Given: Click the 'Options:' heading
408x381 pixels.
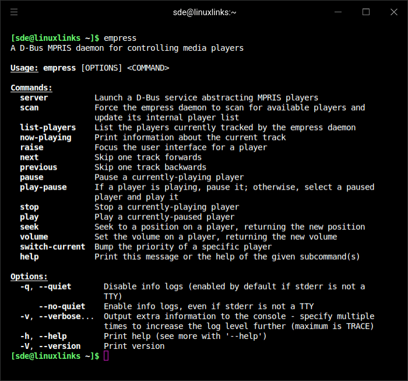Looking at the screenshot, I should (29, 277).
